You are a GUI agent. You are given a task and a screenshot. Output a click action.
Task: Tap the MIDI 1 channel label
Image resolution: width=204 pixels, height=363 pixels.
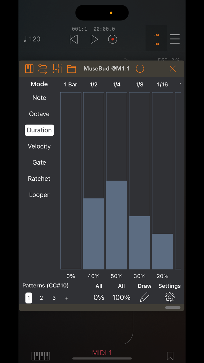[x=102, y=352]
